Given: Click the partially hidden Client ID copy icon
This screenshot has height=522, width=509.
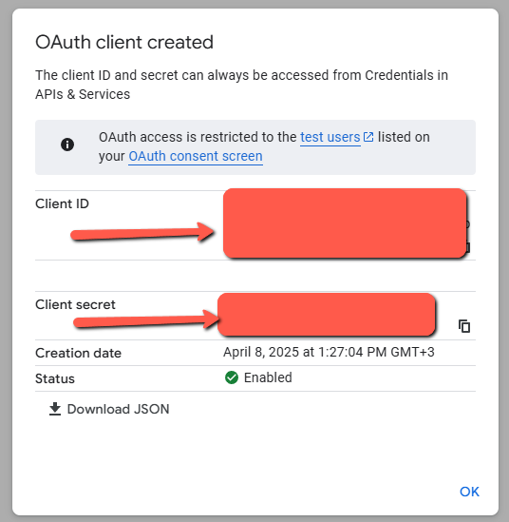Looking at the screenshot, I should (468, 247).
